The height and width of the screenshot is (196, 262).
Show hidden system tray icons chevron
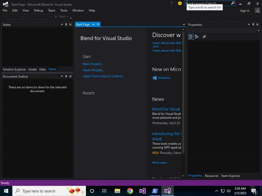click(216, 191)
